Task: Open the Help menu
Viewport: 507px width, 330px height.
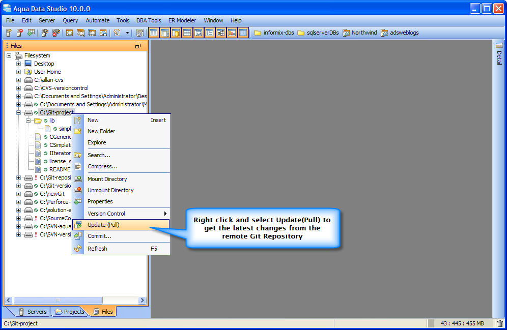Action: [236, 20]
